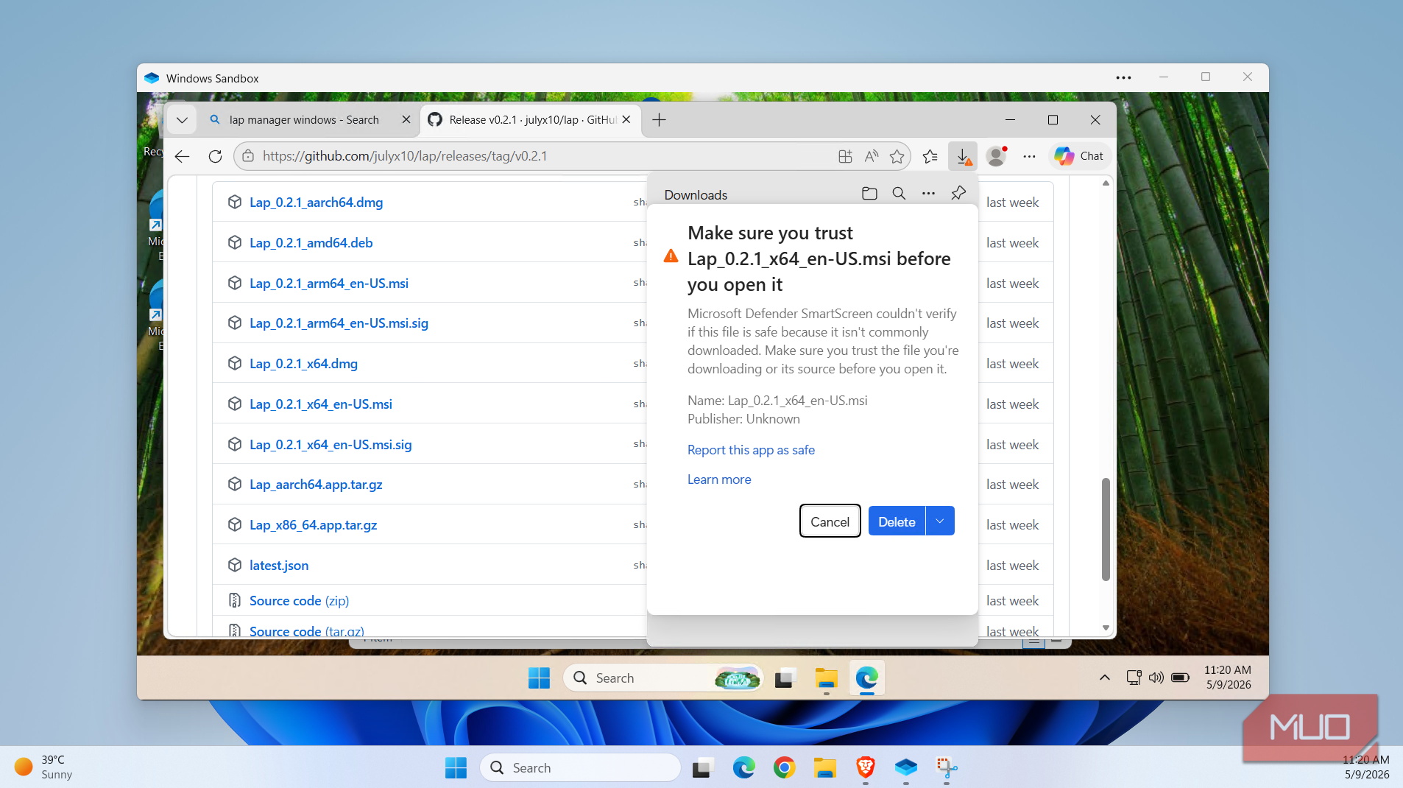Open Lap_0.2.1_aarch64.dmg asset link
Image resolution: width=1403 pixels, height=788 pixels.
click(316, 203)
